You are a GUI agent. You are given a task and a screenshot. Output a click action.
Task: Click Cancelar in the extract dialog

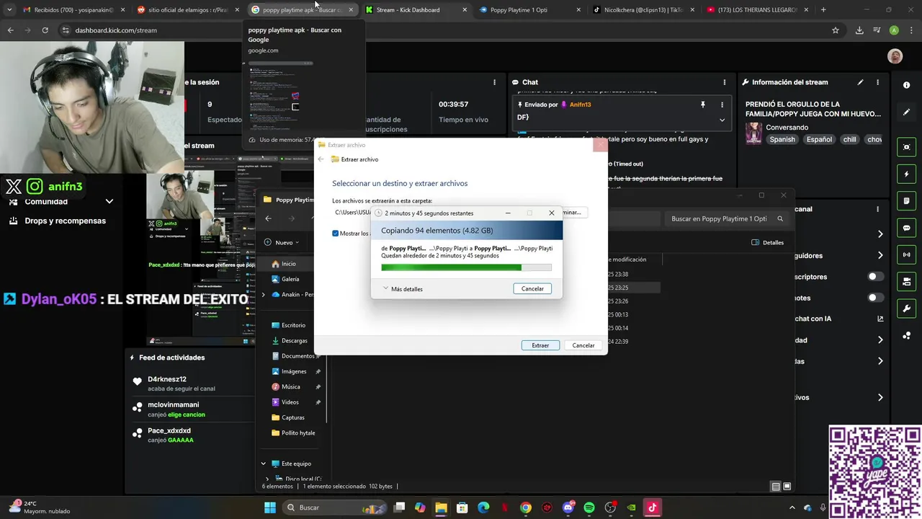(x=583, y=345)
